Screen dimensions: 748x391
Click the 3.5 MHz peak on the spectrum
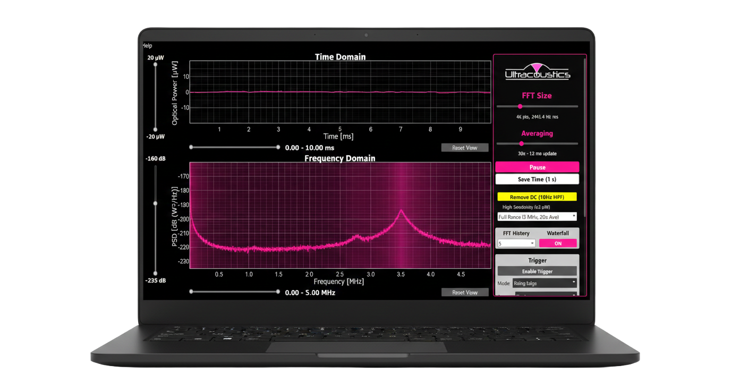[401, 210]
